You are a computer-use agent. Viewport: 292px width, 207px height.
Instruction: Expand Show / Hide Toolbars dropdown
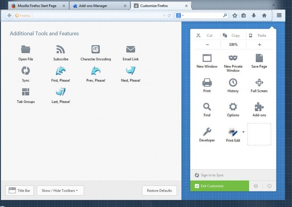[60, 191]
